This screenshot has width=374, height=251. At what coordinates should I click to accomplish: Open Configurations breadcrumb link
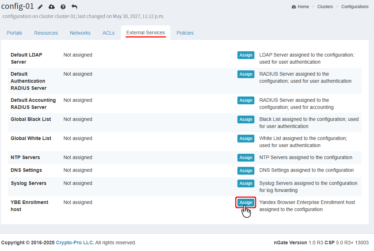[x=355, y=7]
